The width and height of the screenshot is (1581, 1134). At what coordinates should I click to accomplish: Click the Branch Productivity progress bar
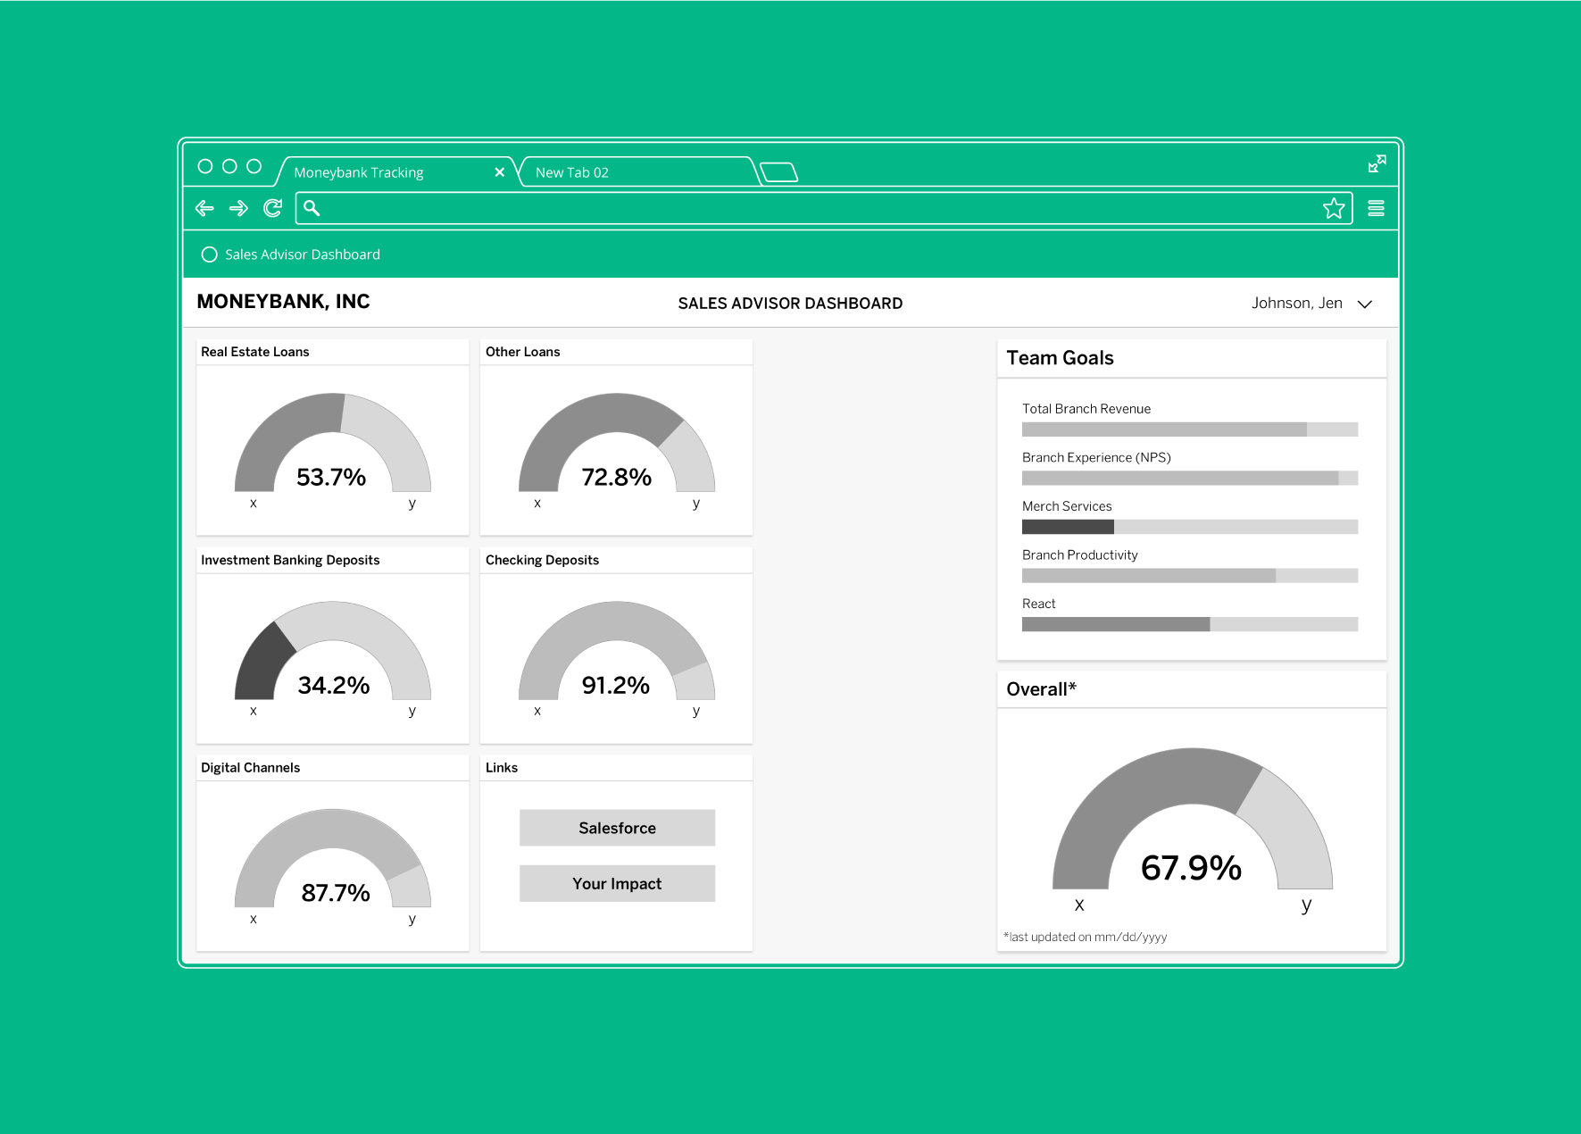[x=1190, y=576]
